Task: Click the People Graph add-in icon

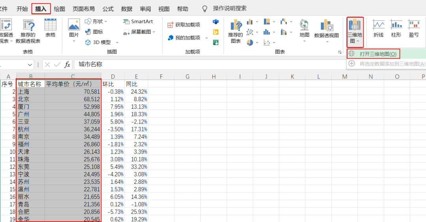Action: (216, 42)
